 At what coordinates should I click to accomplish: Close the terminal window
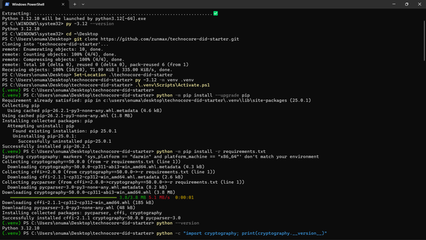pyautogui.click(x=420, y=4)
